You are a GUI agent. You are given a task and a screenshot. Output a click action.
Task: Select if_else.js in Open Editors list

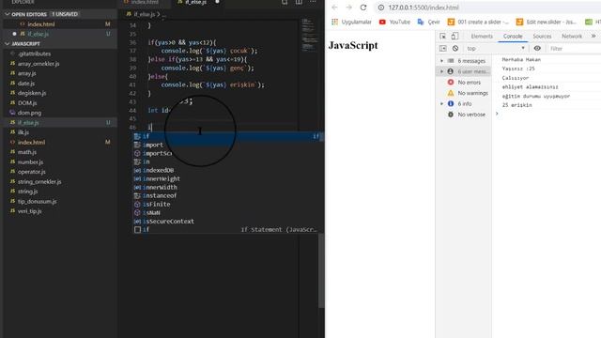pyautogui.click(x=38, y=34)
